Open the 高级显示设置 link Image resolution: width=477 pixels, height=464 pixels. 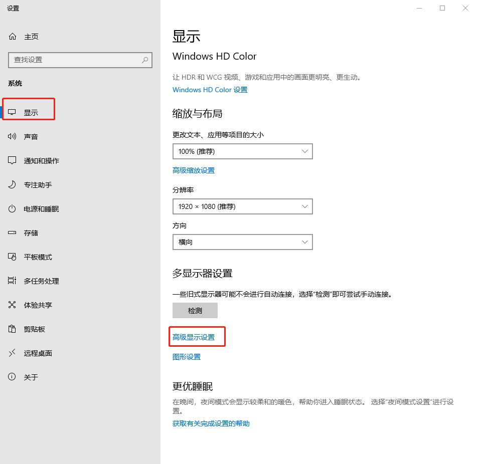194,337
